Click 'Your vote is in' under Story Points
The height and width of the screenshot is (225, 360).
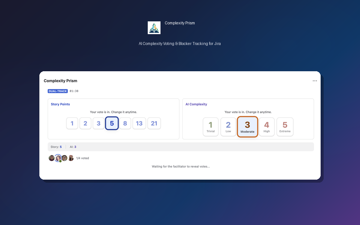(113, 112)
